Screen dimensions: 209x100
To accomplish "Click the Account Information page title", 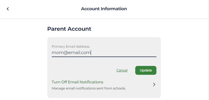I will (x=104, y=9).
